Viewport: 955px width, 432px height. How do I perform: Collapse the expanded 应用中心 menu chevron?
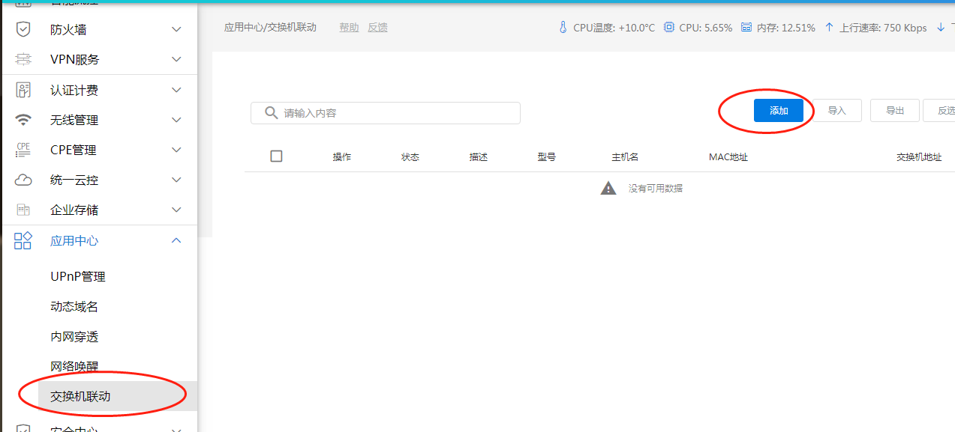(176, 240)
